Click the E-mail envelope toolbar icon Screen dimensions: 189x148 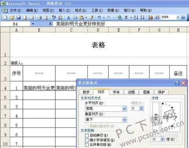tap(31, 17)
